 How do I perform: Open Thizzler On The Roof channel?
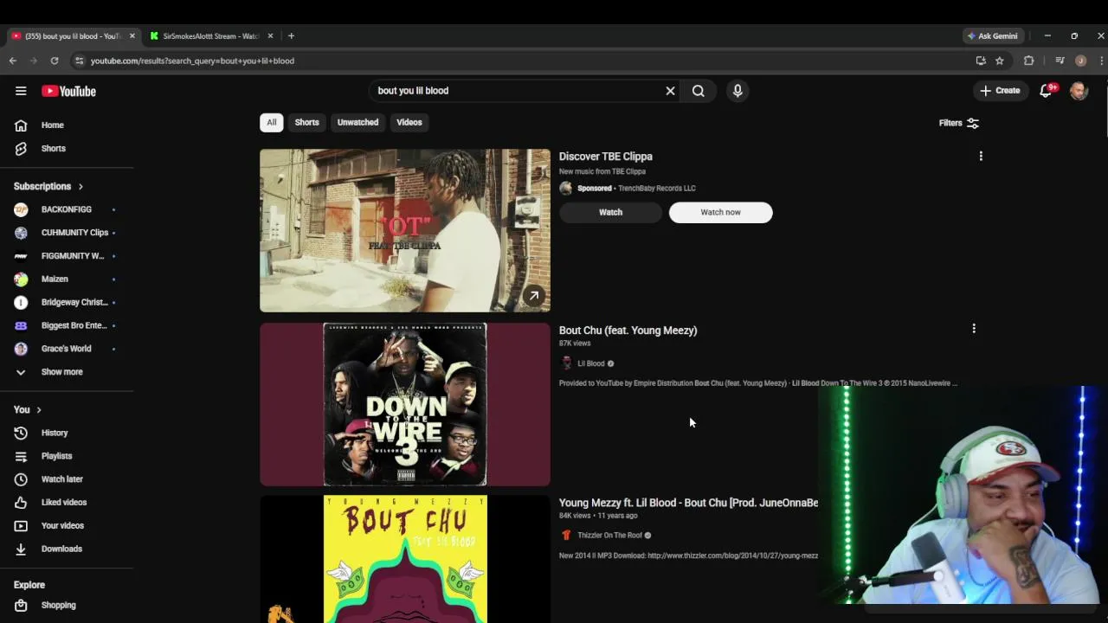609,536
